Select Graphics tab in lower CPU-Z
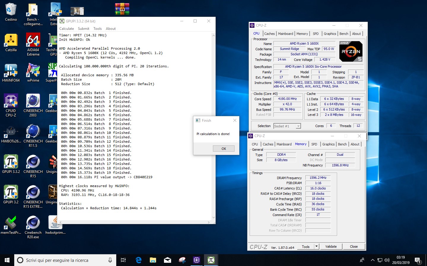The image size is (427, 266). 329,144
